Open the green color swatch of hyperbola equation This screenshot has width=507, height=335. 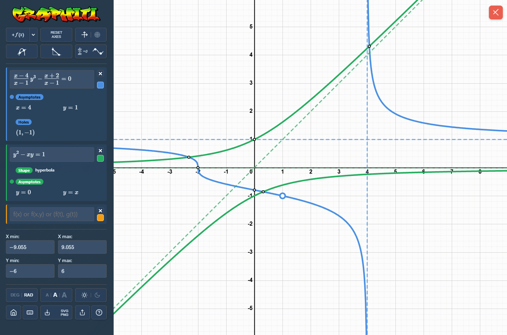tap(100, 158)
